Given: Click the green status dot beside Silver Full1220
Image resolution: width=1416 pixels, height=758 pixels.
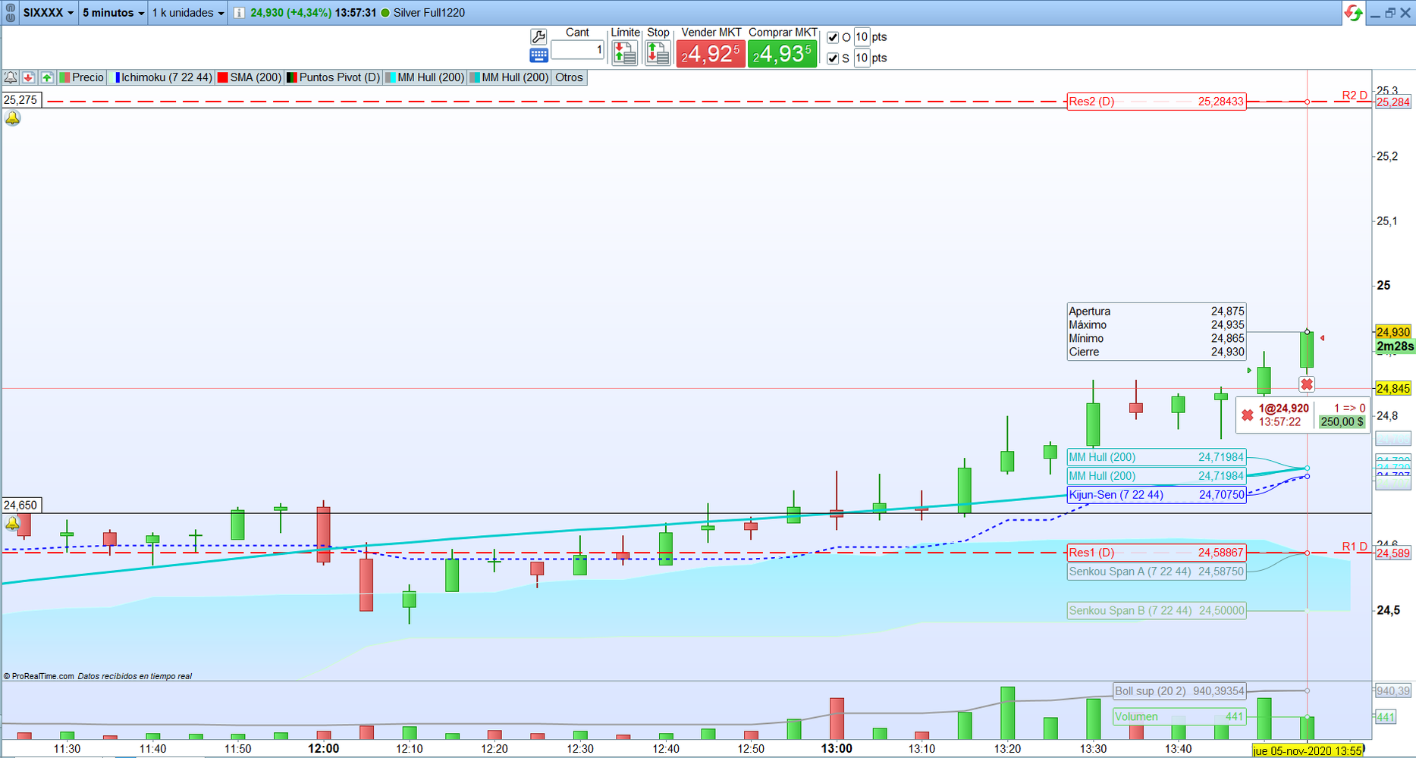Looking at the screenshot, I should [x=385, y=13].
